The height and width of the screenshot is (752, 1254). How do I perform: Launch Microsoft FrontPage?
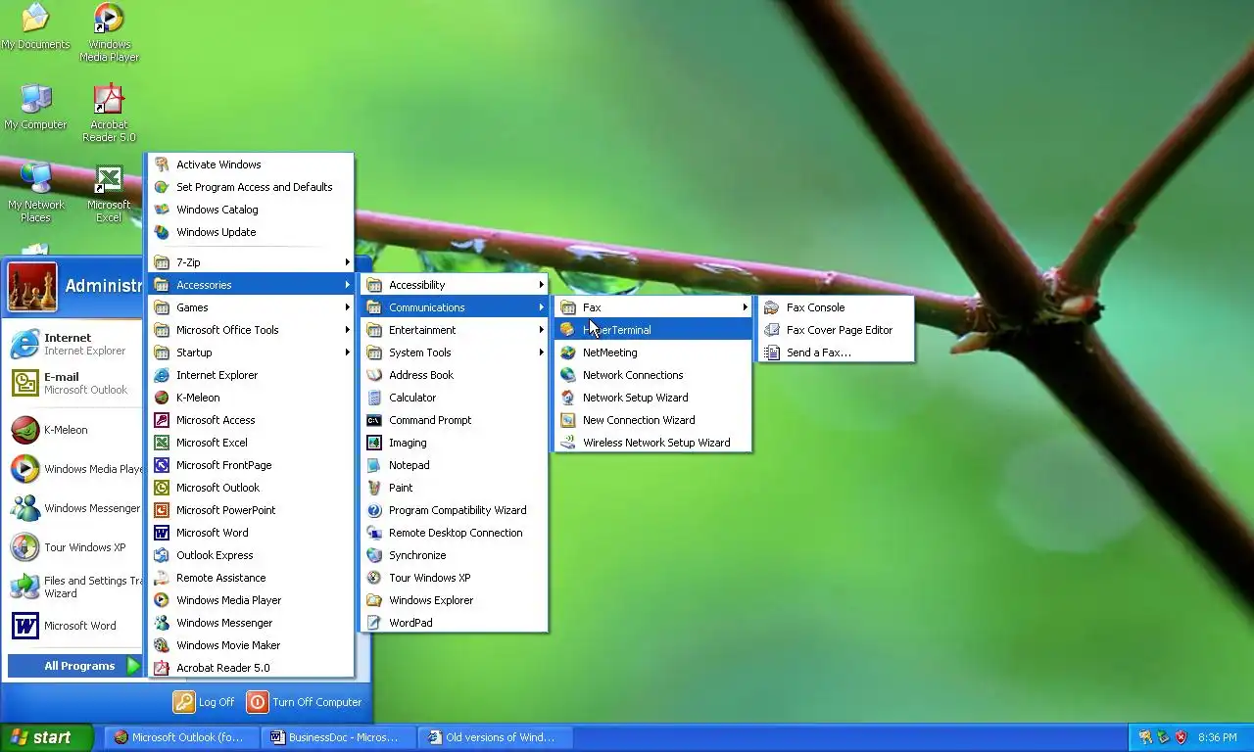[251, 465]
